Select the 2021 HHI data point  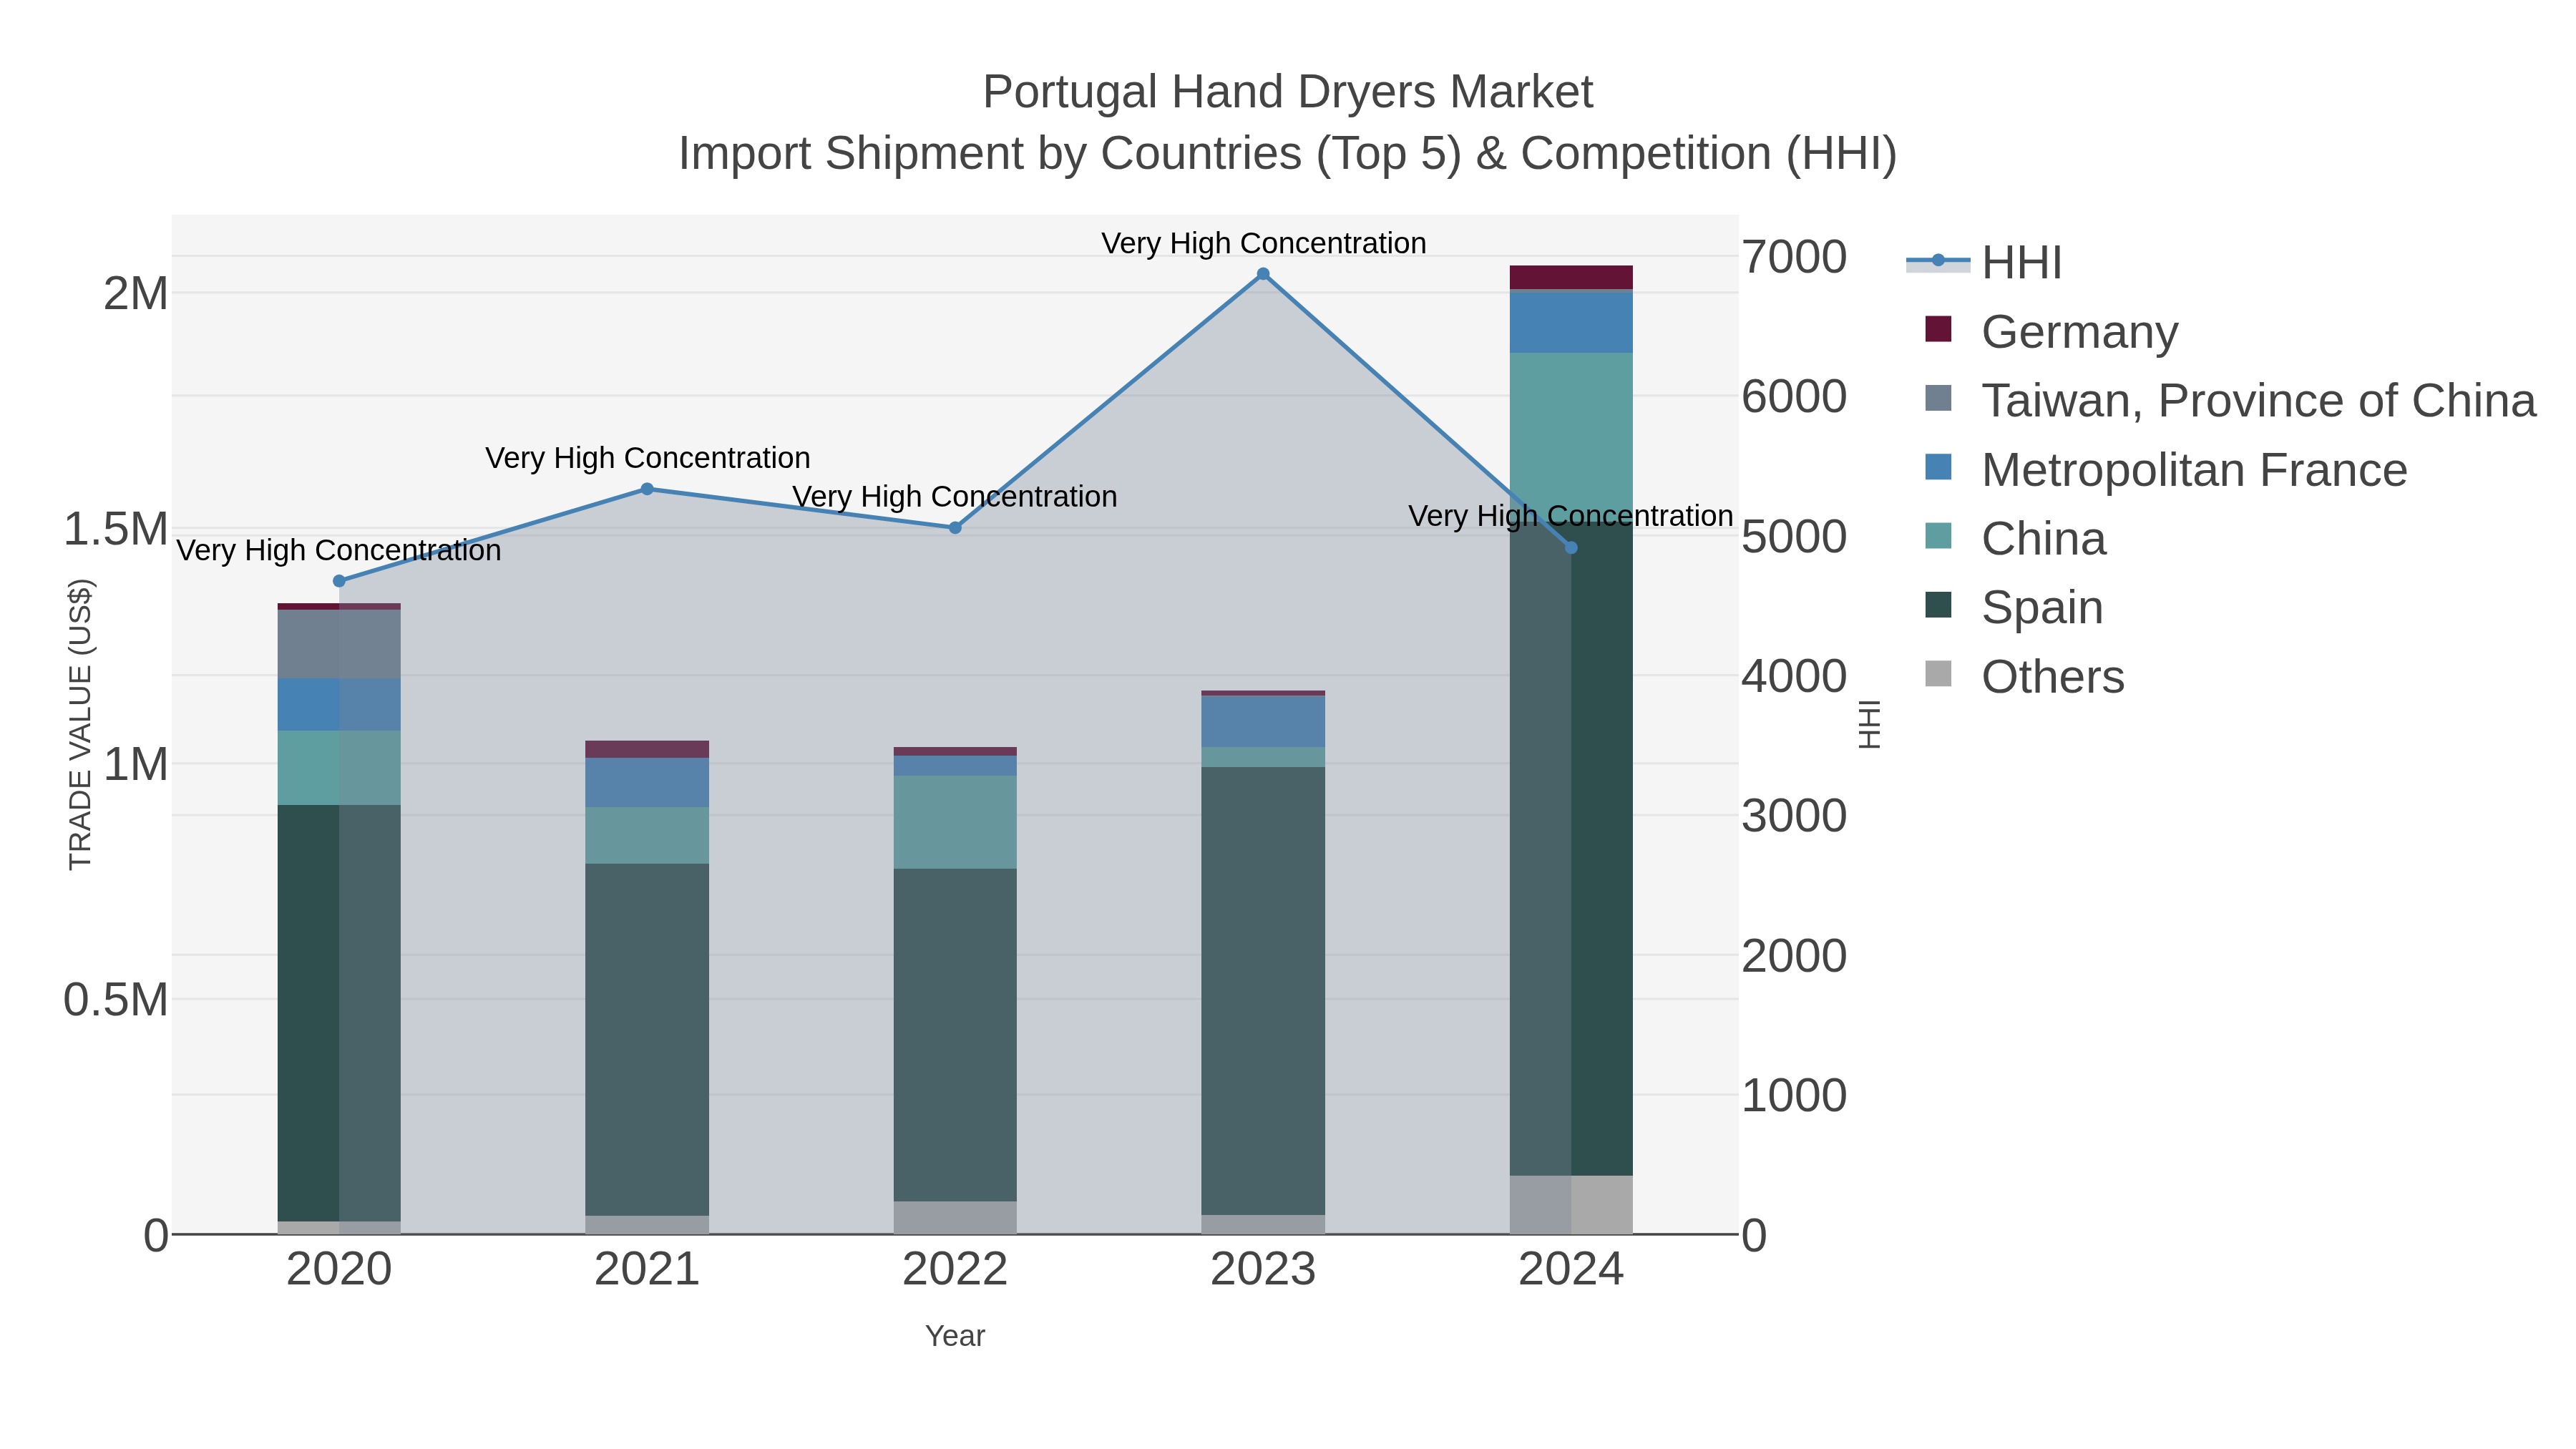[647, 489]
